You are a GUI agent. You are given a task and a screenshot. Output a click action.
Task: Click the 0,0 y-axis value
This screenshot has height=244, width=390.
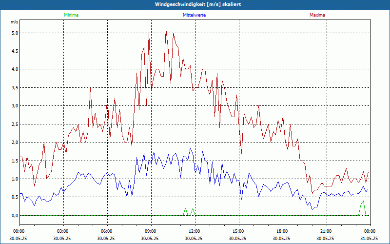(15, 215)
